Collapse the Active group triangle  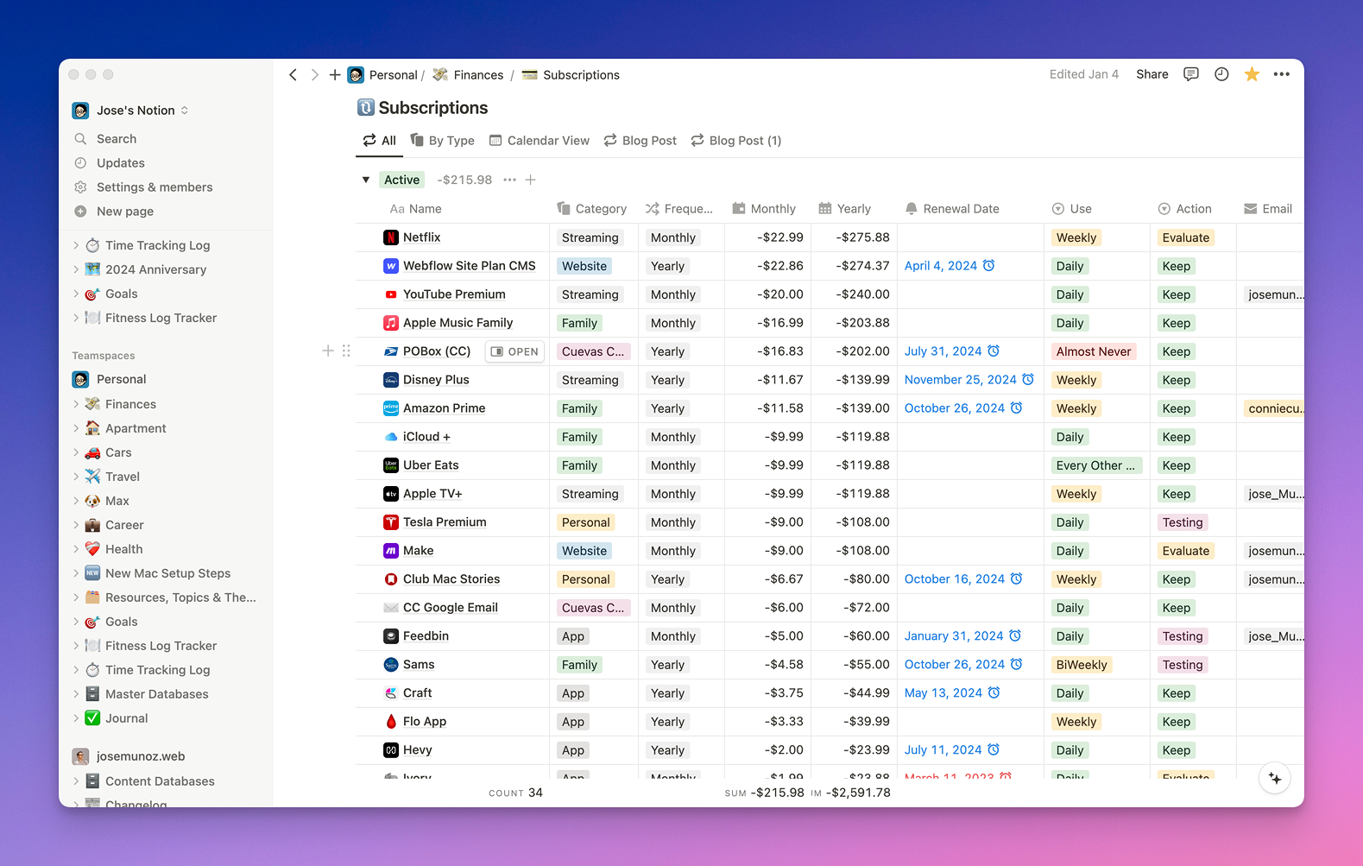(366, 180)
